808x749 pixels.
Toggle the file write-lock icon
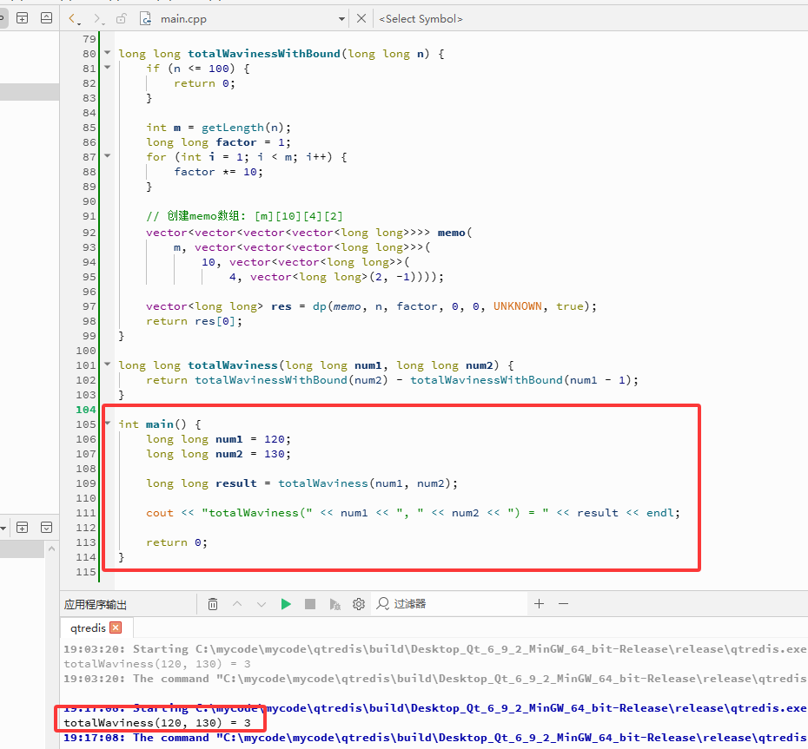point(121,19)
